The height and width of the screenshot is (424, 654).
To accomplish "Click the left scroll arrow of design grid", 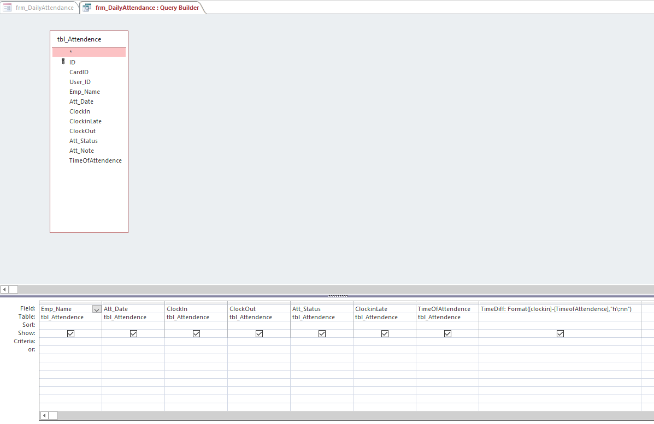I will (44, 415).
